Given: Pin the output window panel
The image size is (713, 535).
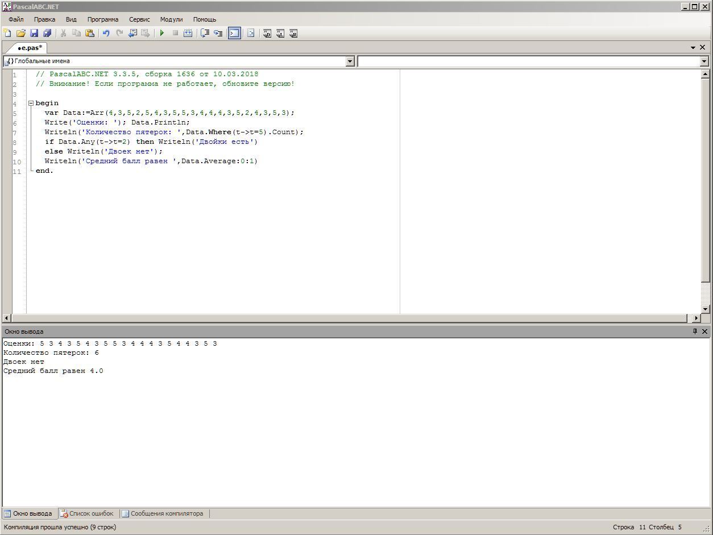Looking at the screenshot, I should [x=694, y=331].
